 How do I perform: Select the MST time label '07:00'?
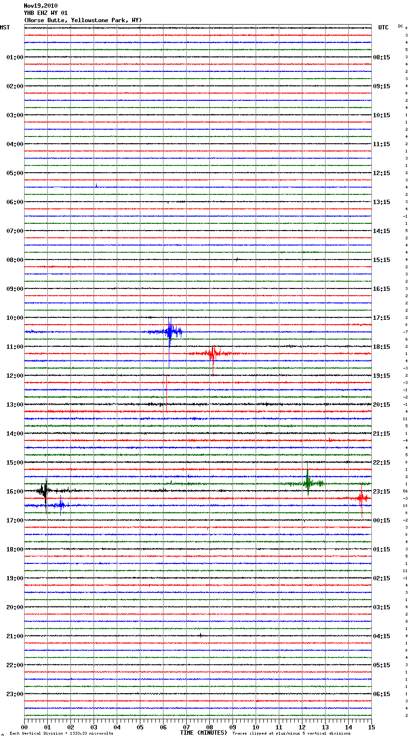[x=15, y=231]
